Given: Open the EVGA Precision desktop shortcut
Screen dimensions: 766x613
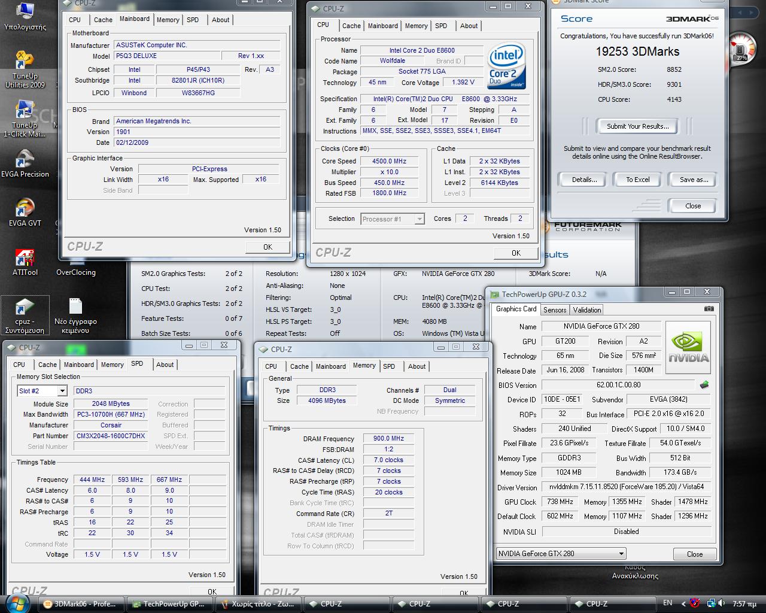Looking at the screenshot, I should click(x=25, y=163).
